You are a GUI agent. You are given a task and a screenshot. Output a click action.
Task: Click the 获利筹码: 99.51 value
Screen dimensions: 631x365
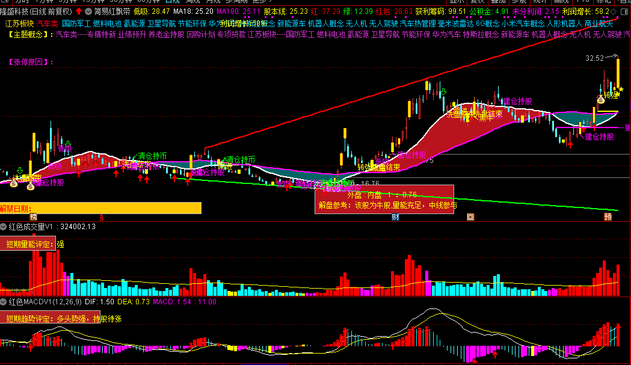click(441, 11)
